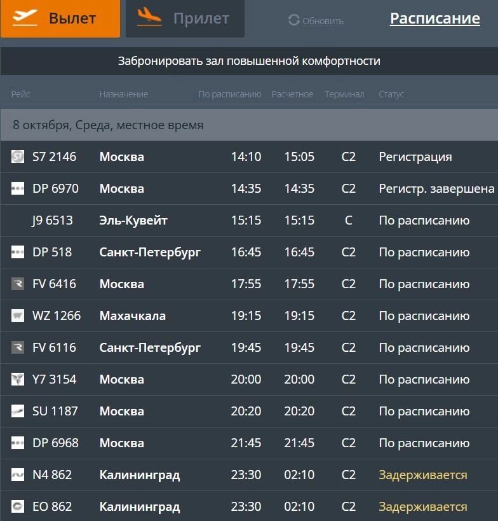This screenshot has height=521, width=498.
Task: Click the Rossiya logo beside FV 6416
Action: click(18, 284)
